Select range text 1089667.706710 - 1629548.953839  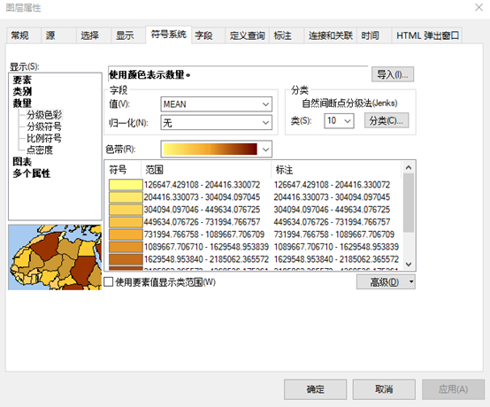pyautogui.click(x=206, y=247)
